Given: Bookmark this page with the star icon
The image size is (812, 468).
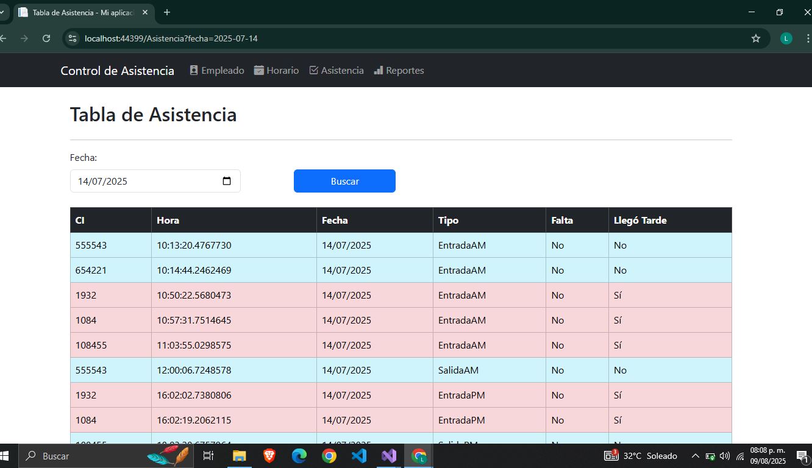Looking at the screenshot, I should point(756,38).
